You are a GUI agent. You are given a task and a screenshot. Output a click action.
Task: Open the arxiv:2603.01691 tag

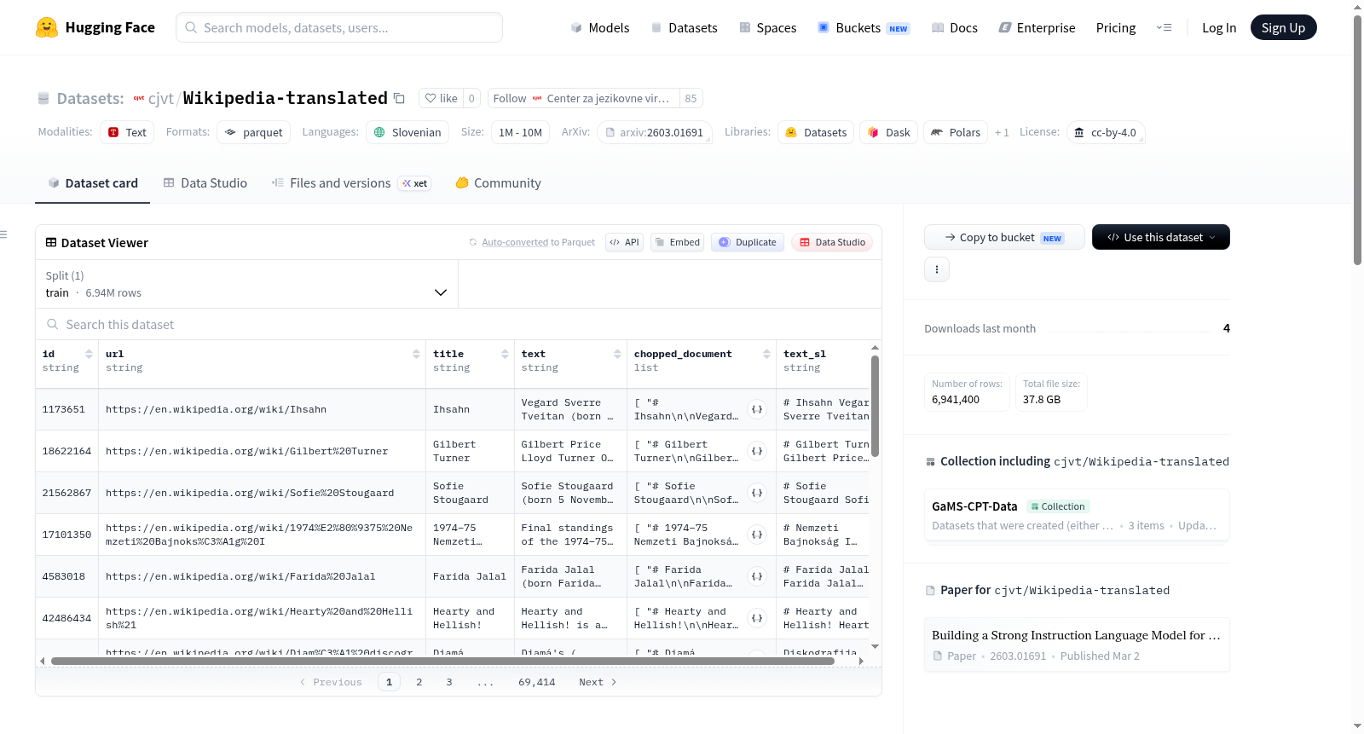coord(655,132)
